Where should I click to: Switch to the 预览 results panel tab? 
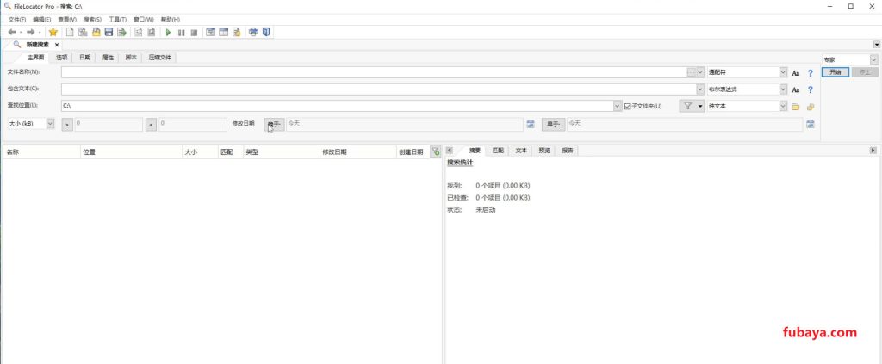(544, 151)
